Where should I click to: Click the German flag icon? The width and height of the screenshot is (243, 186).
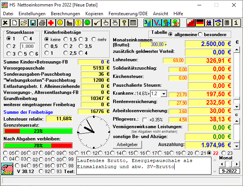[x=200, y=23]
